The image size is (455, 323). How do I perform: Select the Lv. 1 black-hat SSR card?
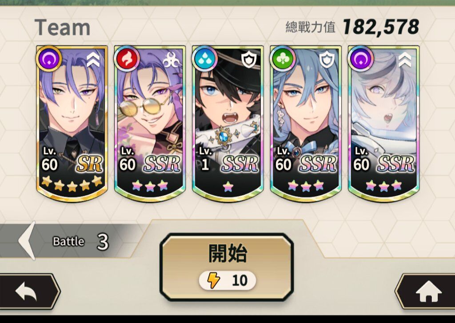pos(228,124)
